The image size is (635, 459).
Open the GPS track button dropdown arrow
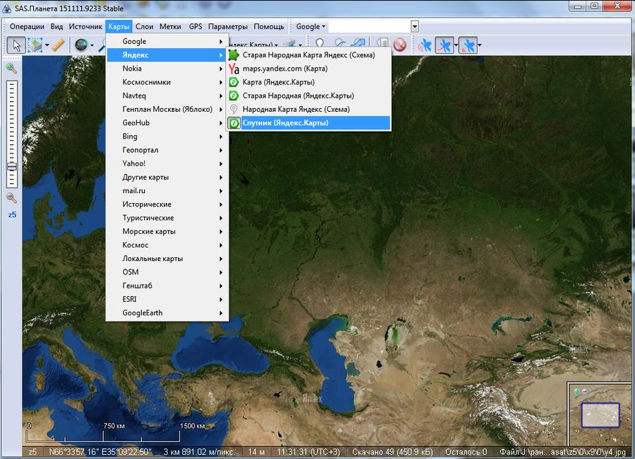point(456,45)
